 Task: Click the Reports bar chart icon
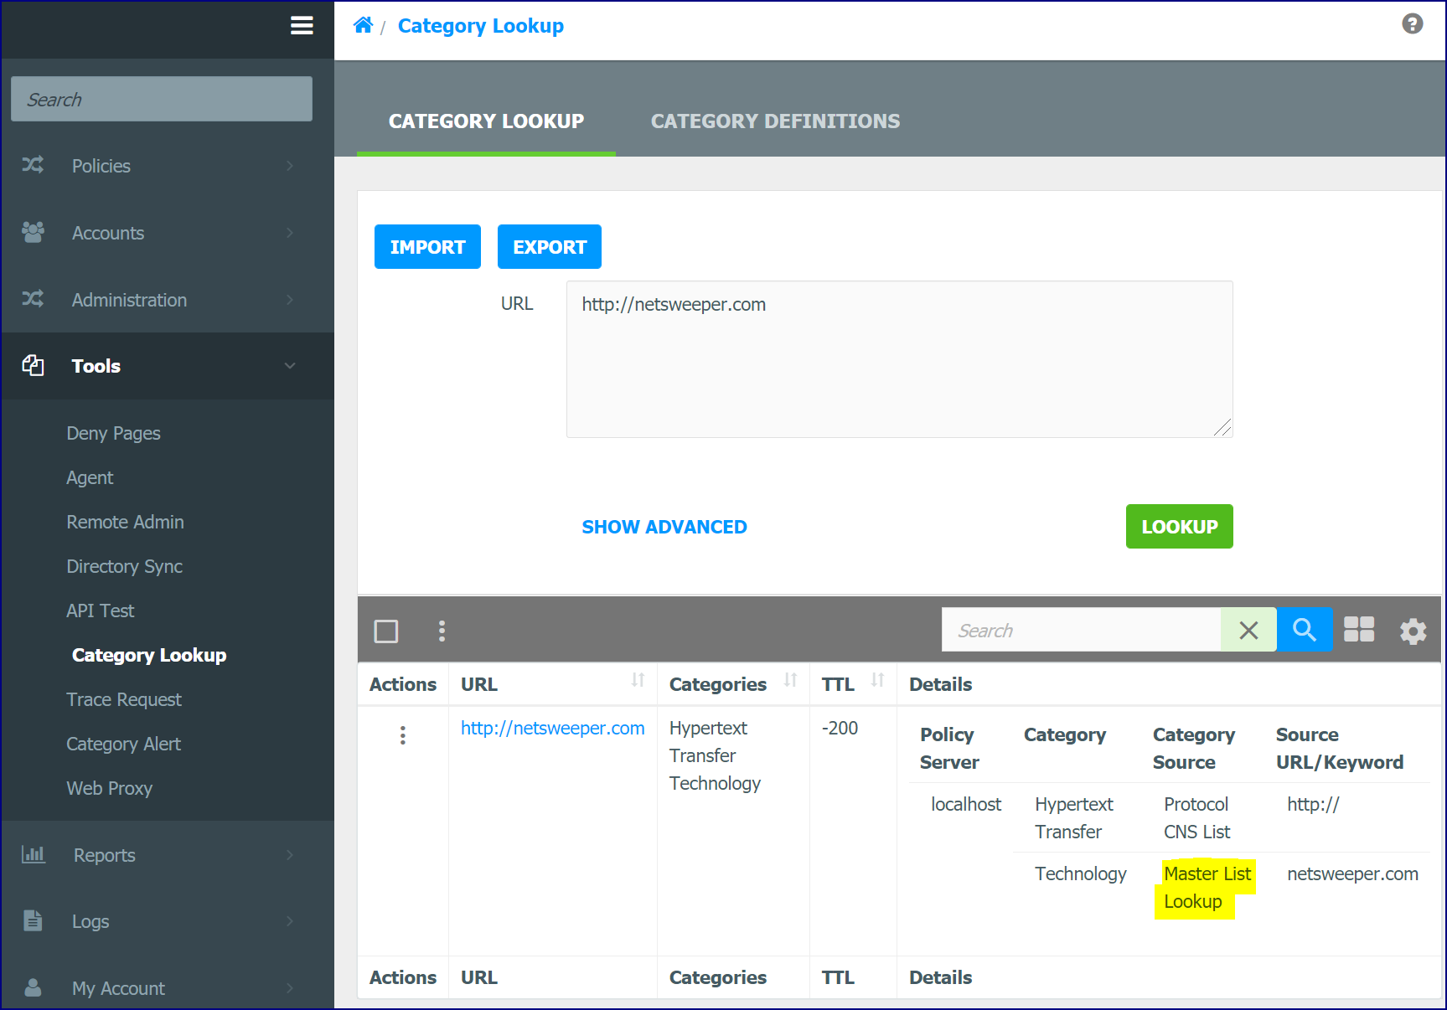[x=33, y=854]
